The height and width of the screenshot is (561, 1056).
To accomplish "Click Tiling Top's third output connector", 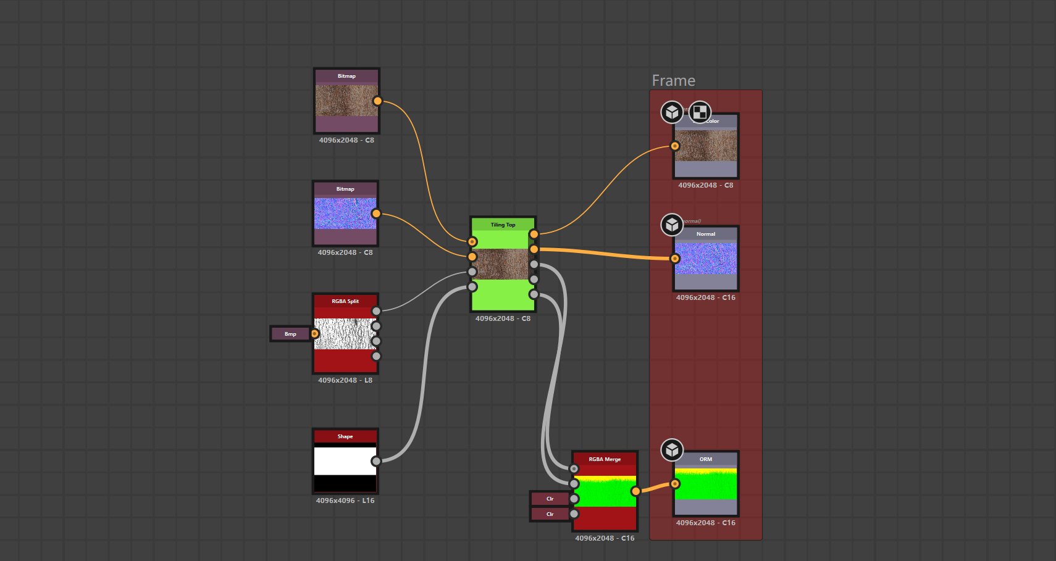I will click(534, 264).
